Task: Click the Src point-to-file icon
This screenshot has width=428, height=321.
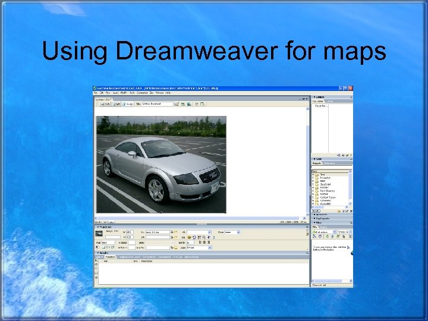Action: [x=172, y=232]
